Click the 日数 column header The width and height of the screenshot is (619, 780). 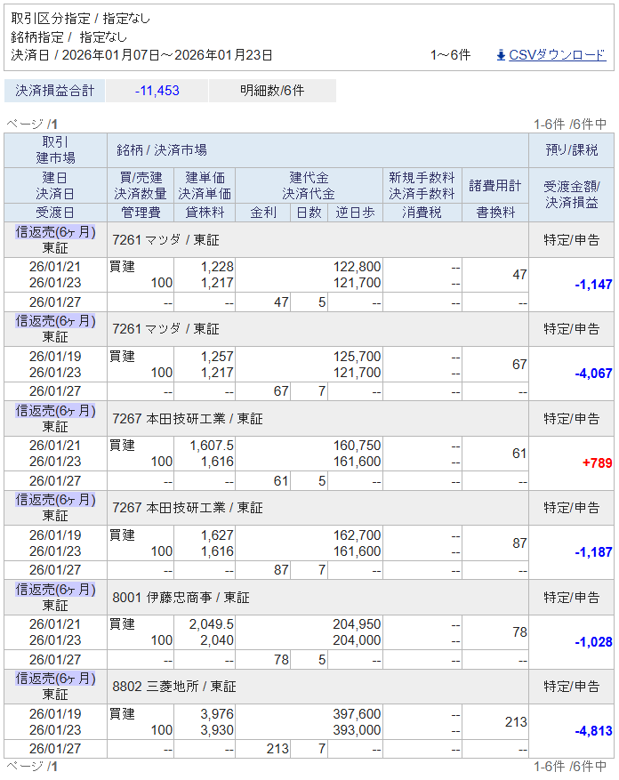click(309, 213)
